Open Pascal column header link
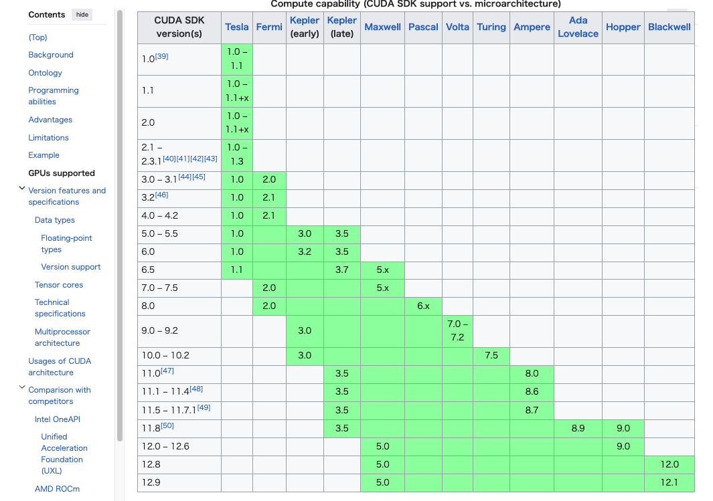Image resolution: width=713 pixels, height=501 pixels. click(x=423, y=27)
